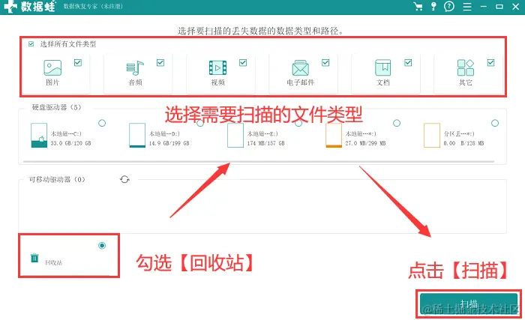The width and height of the screenshot is (525, 320).
Task: Click the 14.9 GB/199 GB size text
Action: click(169, 143)
